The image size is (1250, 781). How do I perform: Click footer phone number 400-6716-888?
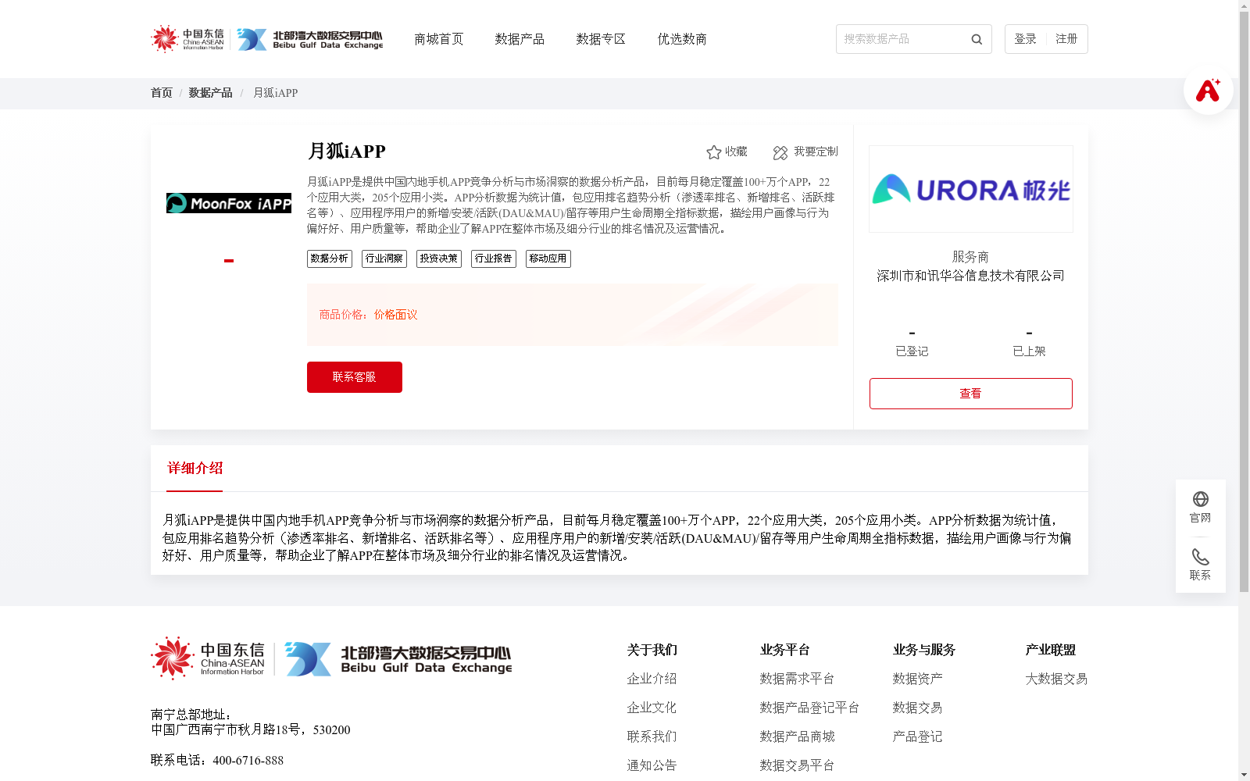pyautogui.click(x=248, y=761)
